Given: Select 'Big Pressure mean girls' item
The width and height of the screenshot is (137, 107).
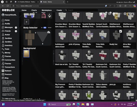Looking at the screenshot, I should pos(62,79).
